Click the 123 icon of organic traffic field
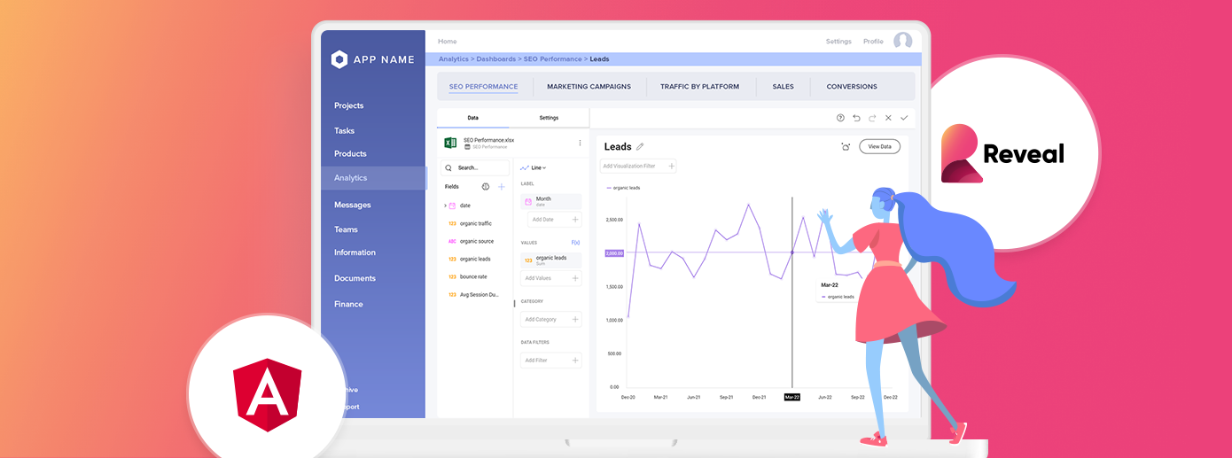The width and height of the screenshot is (1232, 458). (452, 223)
